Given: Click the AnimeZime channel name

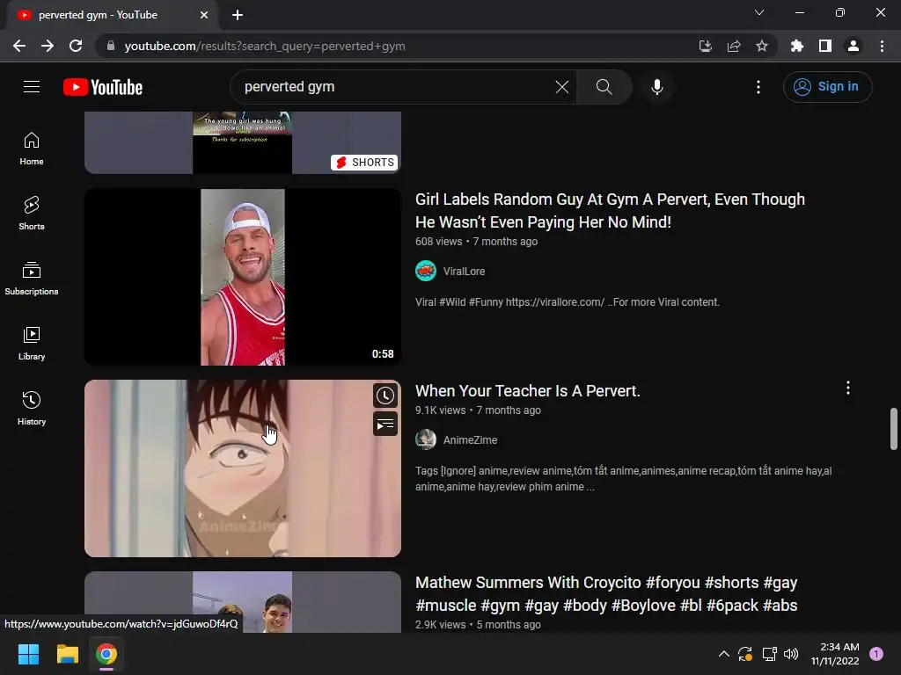Looking at the screenshot, I should click(470, 440).
